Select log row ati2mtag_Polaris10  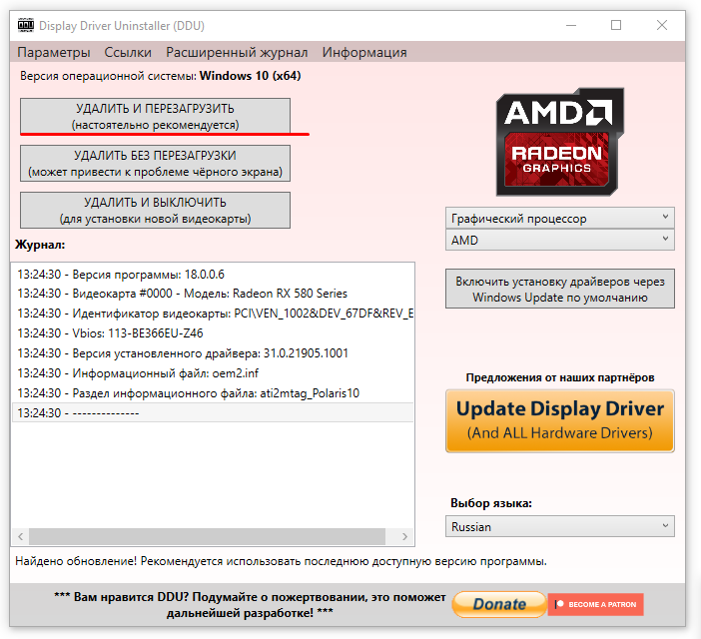click(213, 392)
